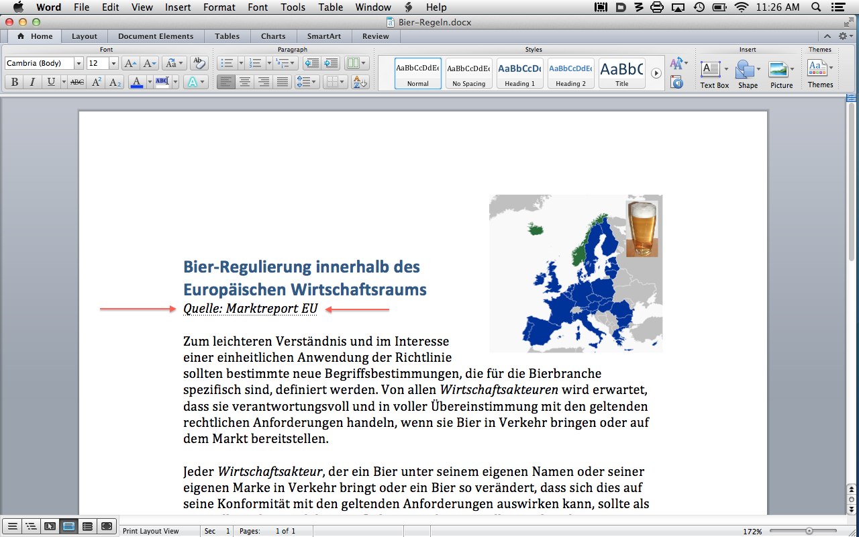Screen dimensions: 859x537
Task: Expand the styles gallery arrow
Action: point(656,72)
